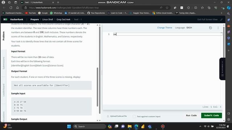This screenshot has width=232, height=130.
Task: Enable Test against custom input checkbox
Action: pos(134,116)
